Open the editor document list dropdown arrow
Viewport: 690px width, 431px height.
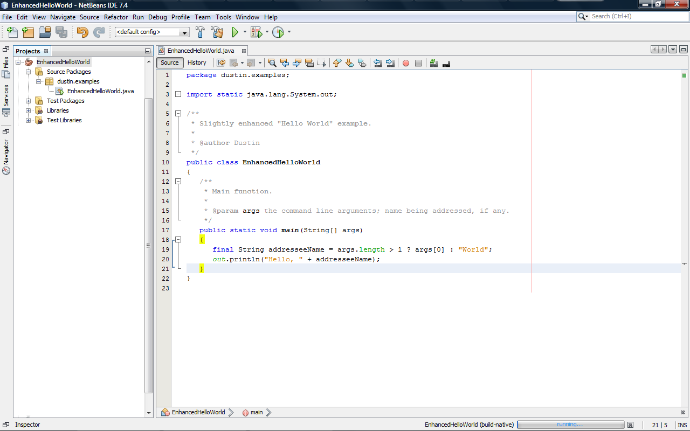point(673,50)
